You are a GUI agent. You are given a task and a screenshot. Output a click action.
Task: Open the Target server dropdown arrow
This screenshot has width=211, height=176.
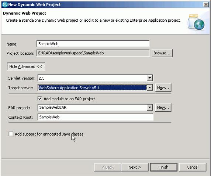[x=150, y=88]
